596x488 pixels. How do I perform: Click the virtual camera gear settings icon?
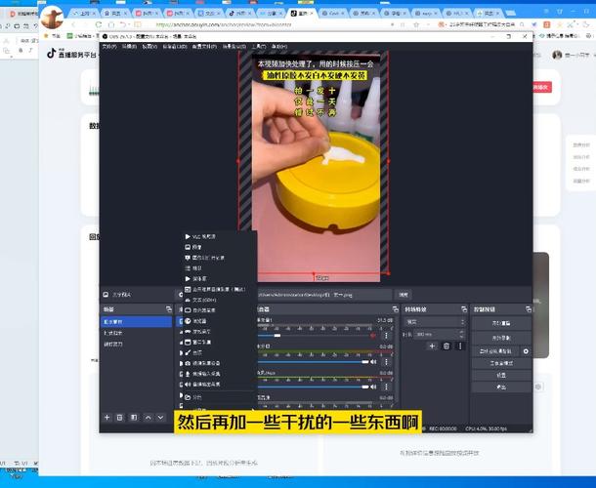point(526,350)
